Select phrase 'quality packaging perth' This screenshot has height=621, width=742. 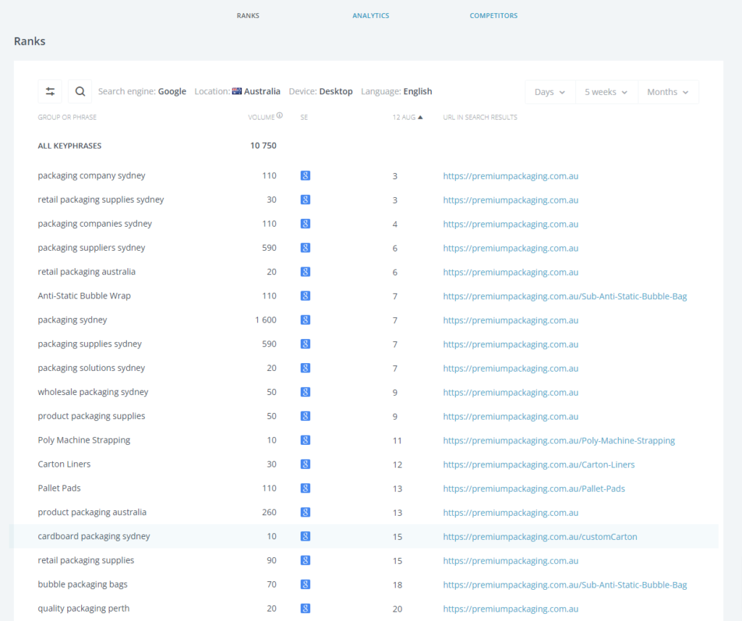point(83,609)
